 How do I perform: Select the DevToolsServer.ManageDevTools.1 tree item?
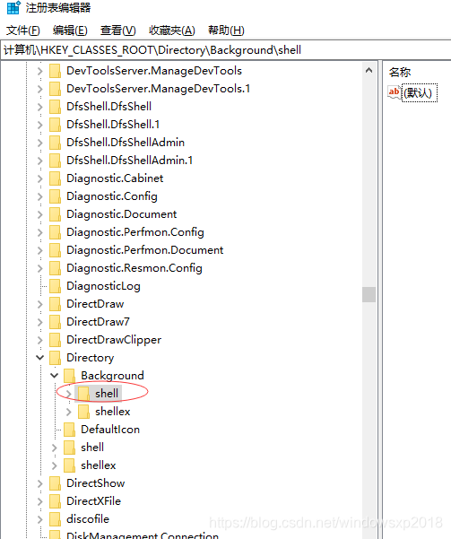[158, 89]
